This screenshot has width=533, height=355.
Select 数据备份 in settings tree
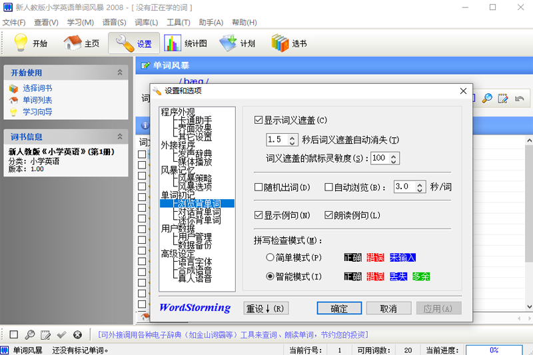click(x=195, y=245)
